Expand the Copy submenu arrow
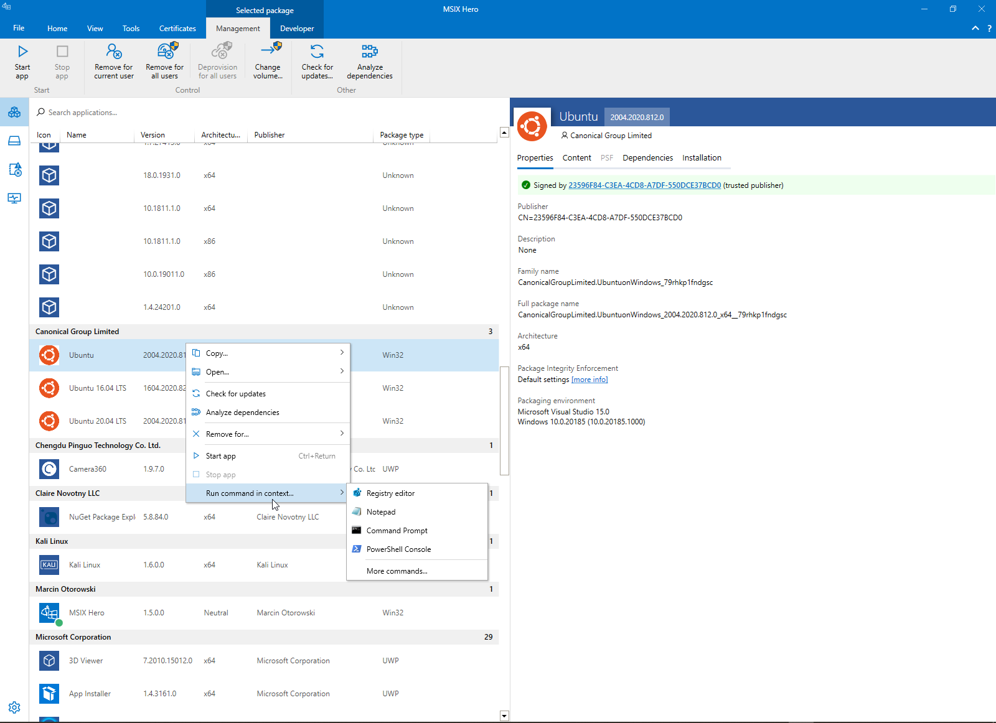The height and width of the screenshot is (723, 996). [342, 353]
